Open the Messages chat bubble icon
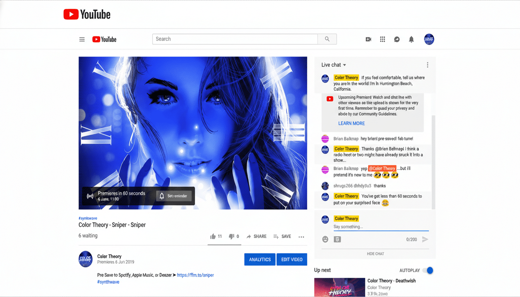Screen dimensions: 520x297 point(397,39)
